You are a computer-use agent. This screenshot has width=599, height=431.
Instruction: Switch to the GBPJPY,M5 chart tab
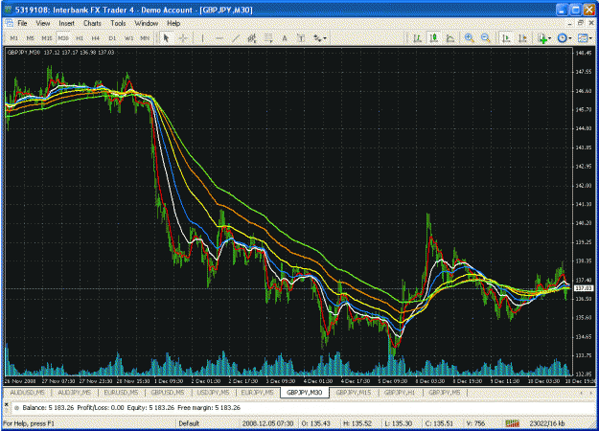pyautogui.click(x=445, y=393)
